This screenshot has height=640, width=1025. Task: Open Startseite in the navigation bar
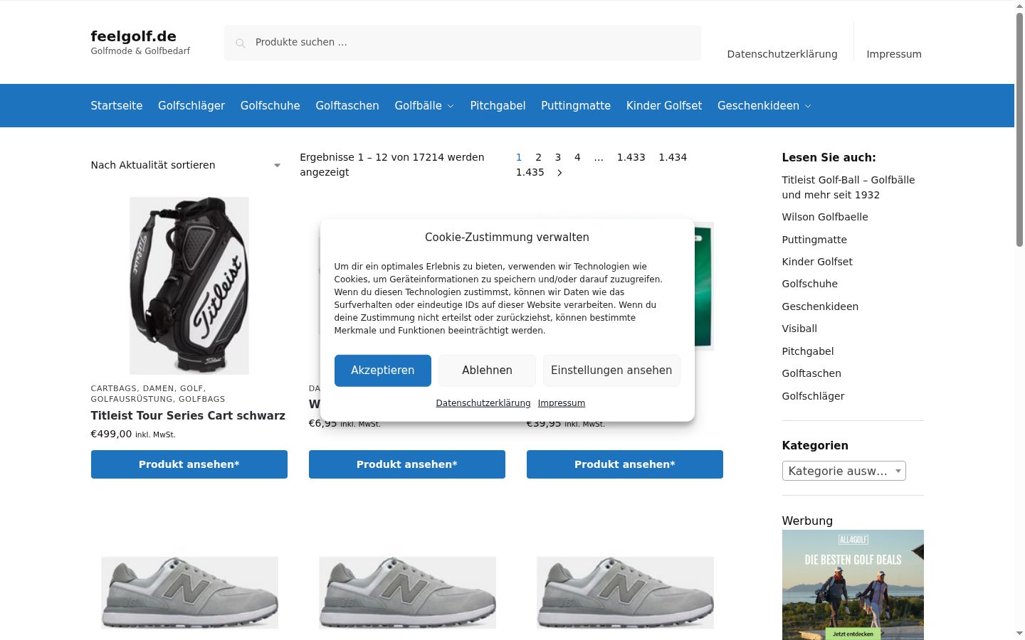[x=117, y=106]
